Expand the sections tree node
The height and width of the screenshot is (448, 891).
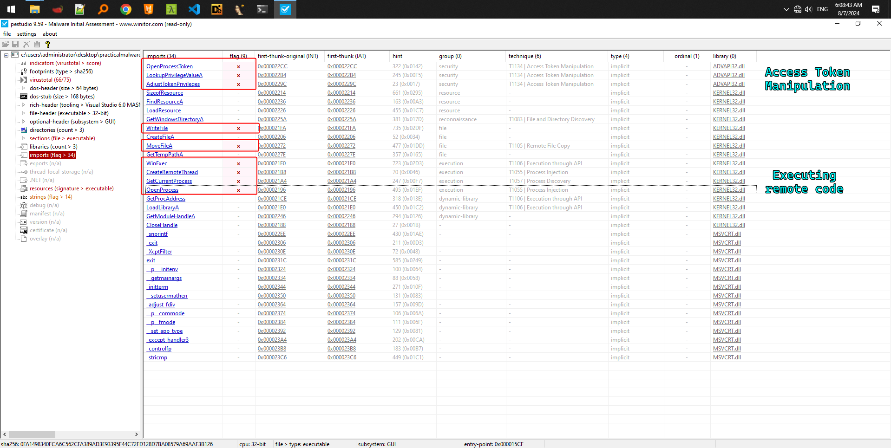(24, 138)
